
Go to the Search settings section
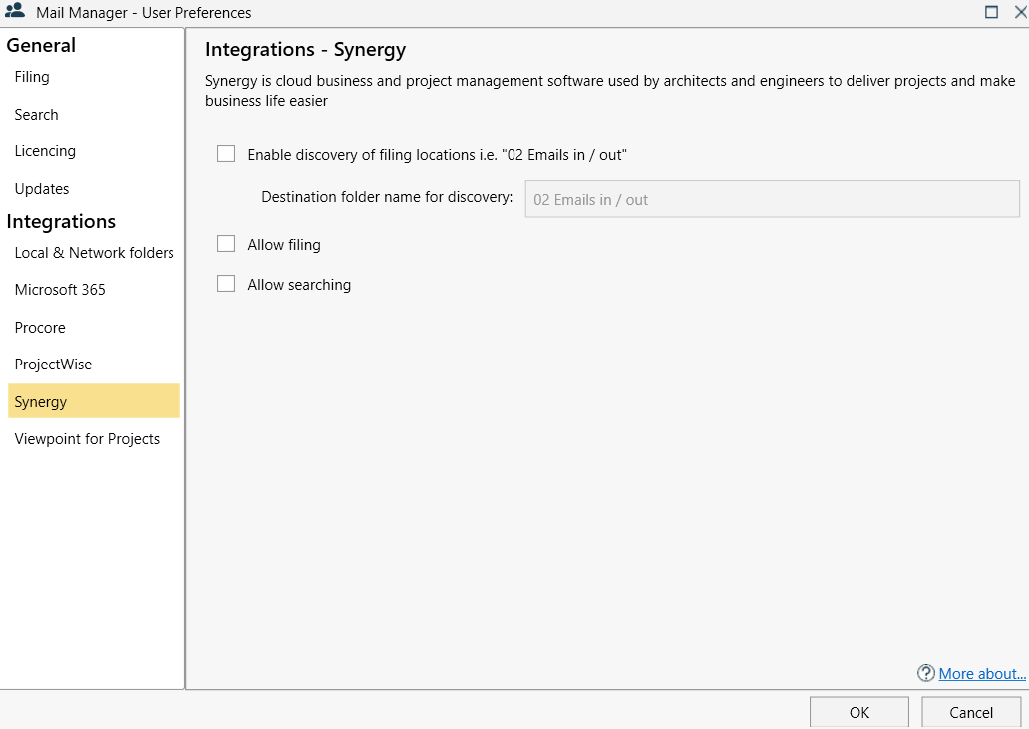[36, 115]
